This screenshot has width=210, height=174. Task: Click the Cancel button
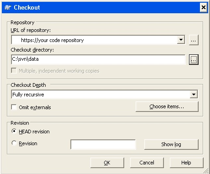pyautogui.click(x=147, y=163)
